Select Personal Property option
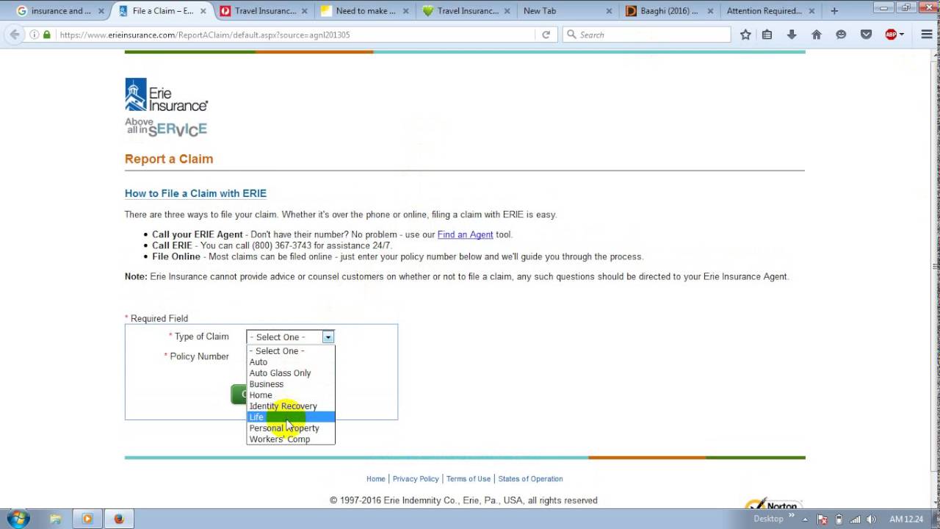 tap(291, 428)
